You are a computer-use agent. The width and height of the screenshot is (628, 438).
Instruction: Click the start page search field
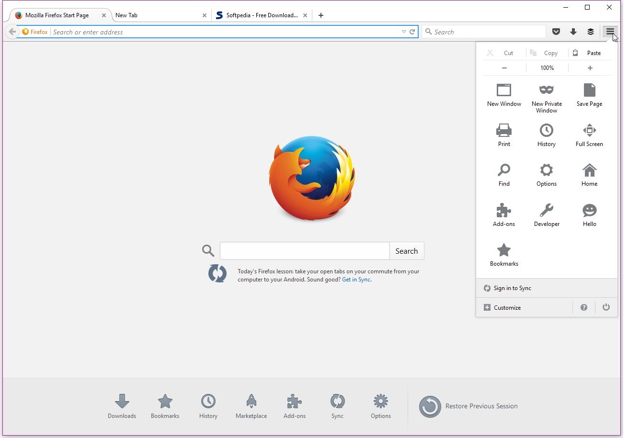tap(305, 251)
